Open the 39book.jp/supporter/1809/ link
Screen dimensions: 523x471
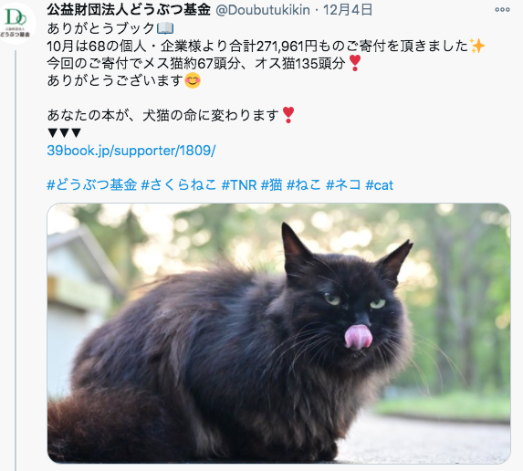point(131,151)
